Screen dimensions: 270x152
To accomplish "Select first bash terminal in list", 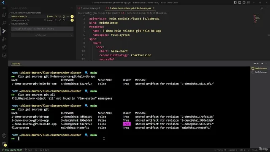I will [x=259, y=68].
